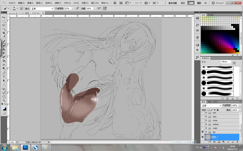Click the delete layer trash icon

coord(237,142)
